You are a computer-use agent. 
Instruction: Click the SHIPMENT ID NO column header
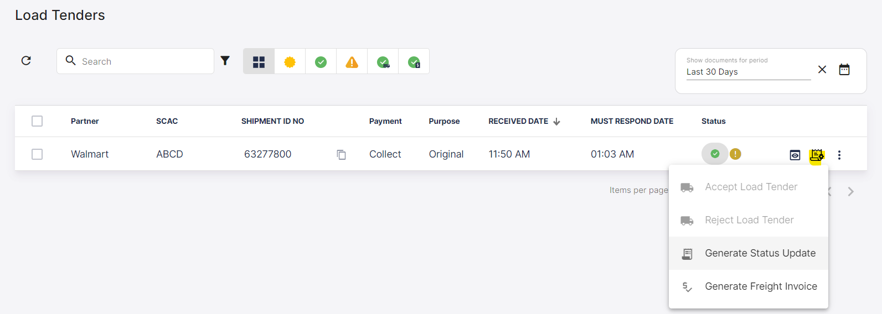[272, 121]
